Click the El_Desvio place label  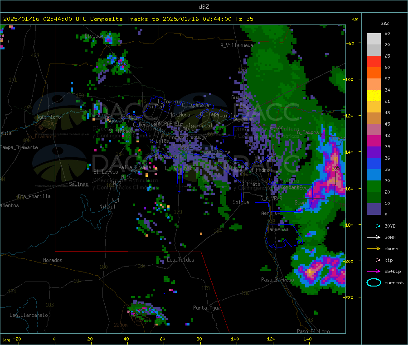(x=106, y=172)
